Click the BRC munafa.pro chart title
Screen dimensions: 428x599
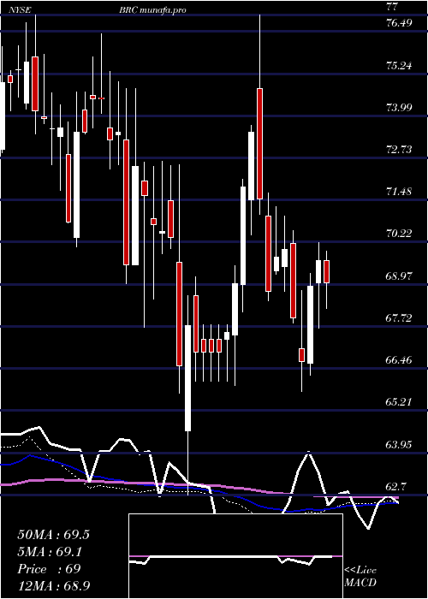pos(153,10)
